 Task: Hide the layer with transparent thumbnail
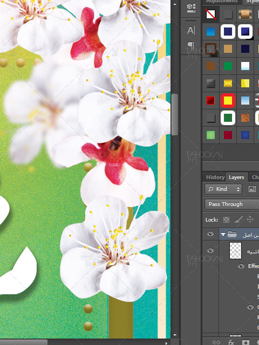click(x=210, y=251)
